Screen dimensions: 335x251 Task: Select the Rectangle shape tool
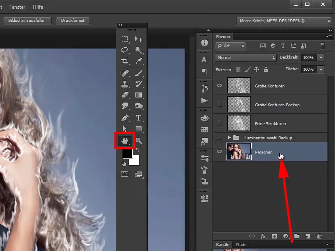139,129
